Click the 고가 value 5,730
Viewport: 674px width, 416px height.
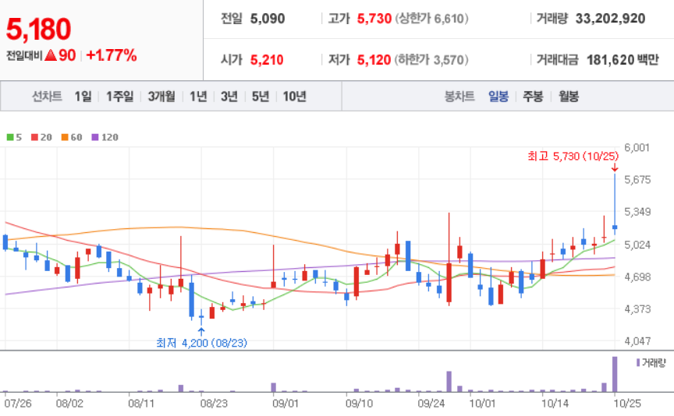pyautogui.click(x=374, y=19)
